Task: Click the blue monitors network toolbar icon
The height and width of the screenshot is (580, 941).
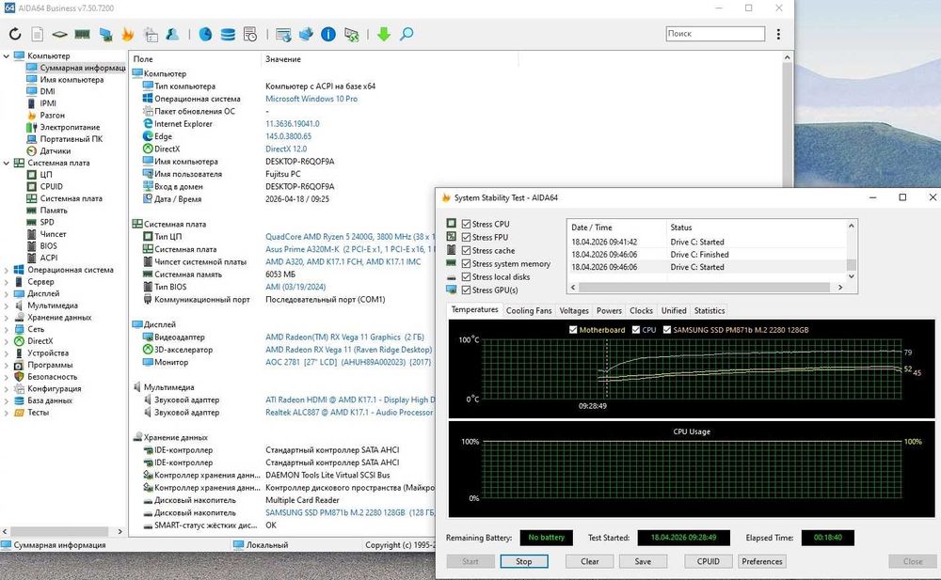Action: click(105, 34)
